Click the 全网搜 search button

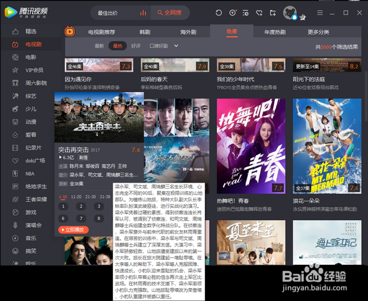pyautogui.click(x=170, y=13)
